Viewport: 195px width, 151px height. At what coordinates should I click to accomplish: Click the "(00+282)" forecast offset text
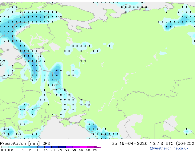[185, 143]
